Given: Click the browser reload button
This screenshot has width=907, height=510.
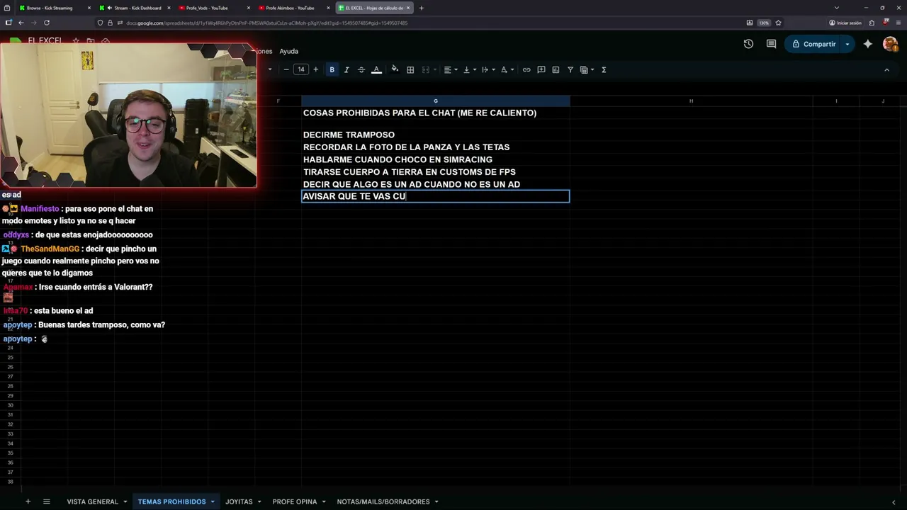Looking at the screenshot, I should (46, 23).
